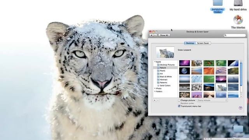Image resolution: width=249 pixels, height=140 pixels.
Task: Toggle the Random order checkbox
Action: coord(179,103)
